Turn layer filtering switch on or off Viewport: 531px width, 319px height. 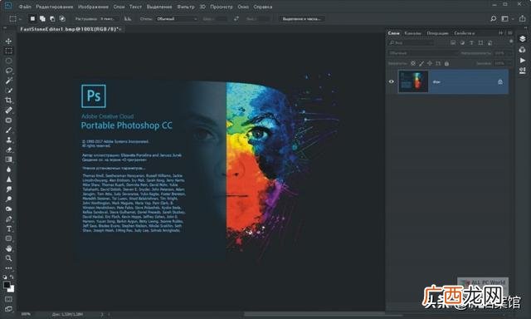[x=511, y=42]
